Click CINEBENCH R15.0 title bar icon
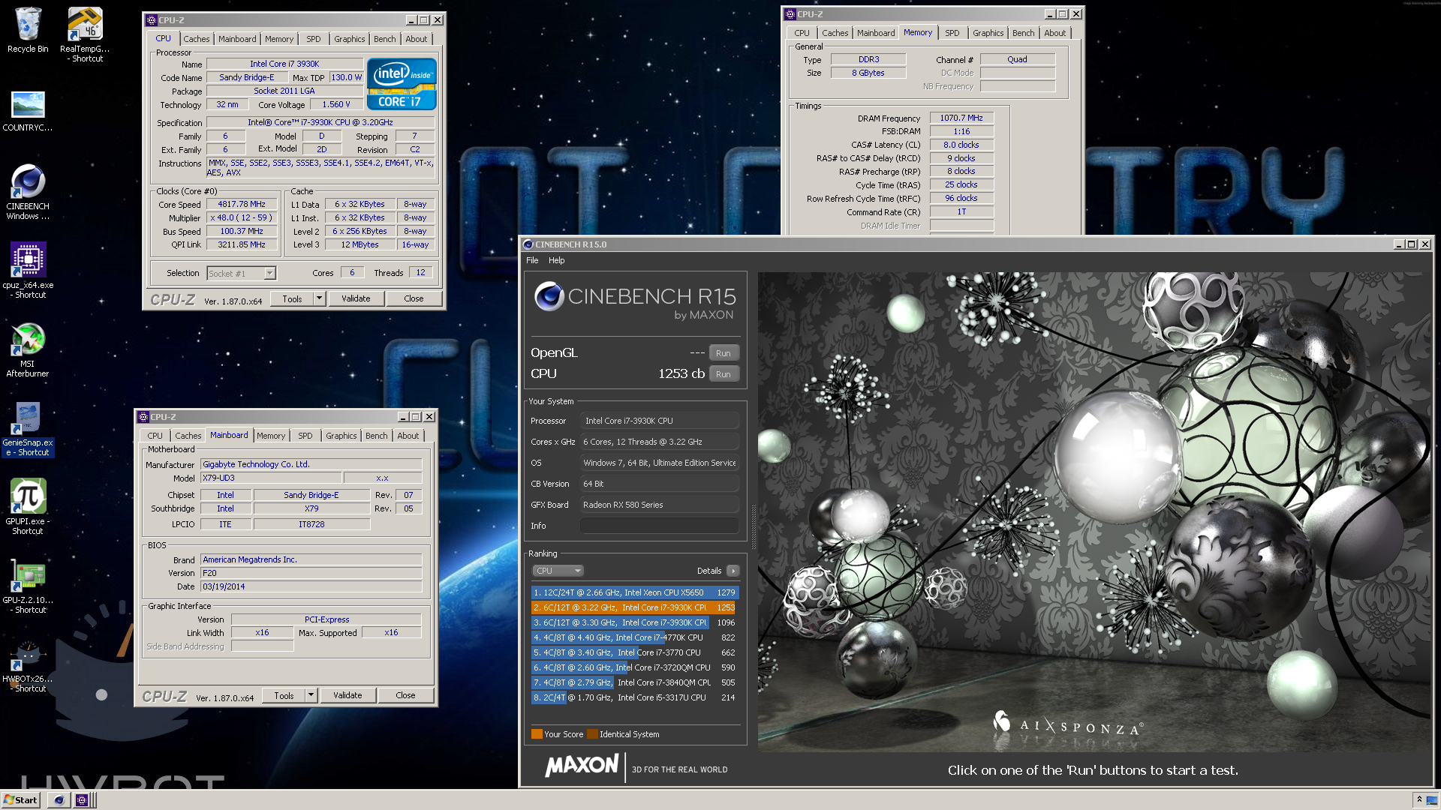 point(528,244)
